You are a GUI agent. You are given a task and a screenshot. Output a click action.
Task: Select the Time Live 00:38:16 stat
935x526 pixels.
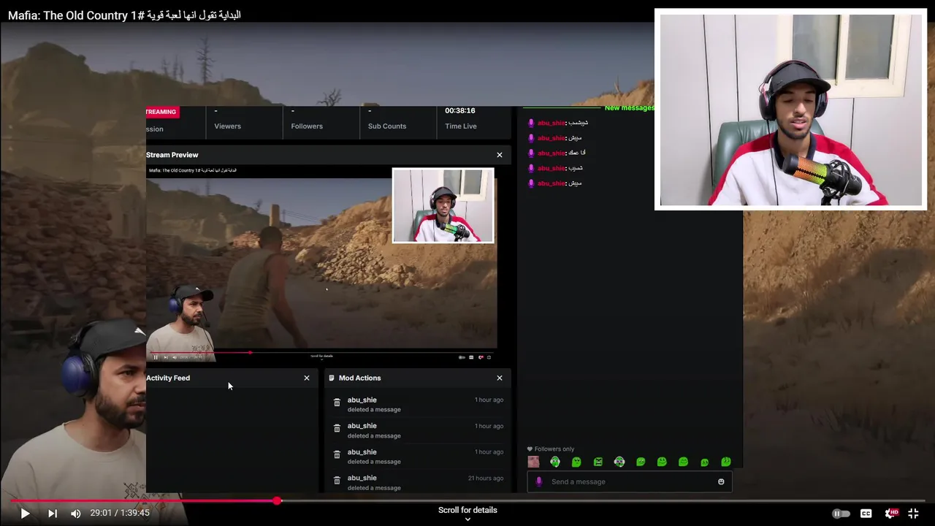[460, 118]
